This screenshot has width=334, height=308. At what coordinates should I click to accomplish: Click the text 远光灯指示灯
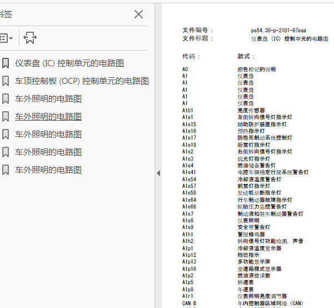click(x=254, y=159)
